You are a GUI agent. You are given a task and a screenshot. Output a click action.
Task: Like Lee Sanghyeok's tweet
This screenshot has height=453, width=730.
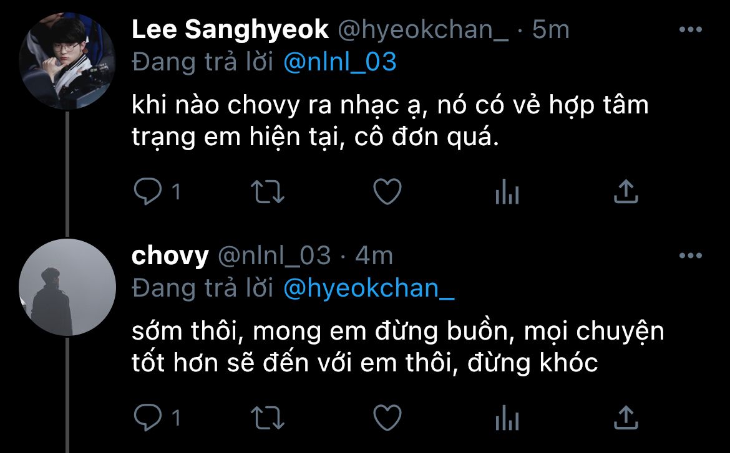(x=387, y=192)
